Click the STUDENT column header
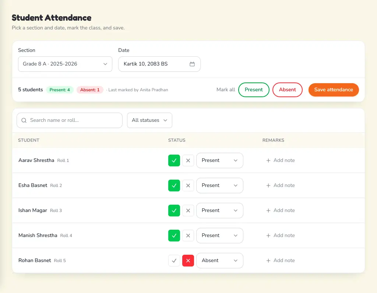 click(29, 140)
